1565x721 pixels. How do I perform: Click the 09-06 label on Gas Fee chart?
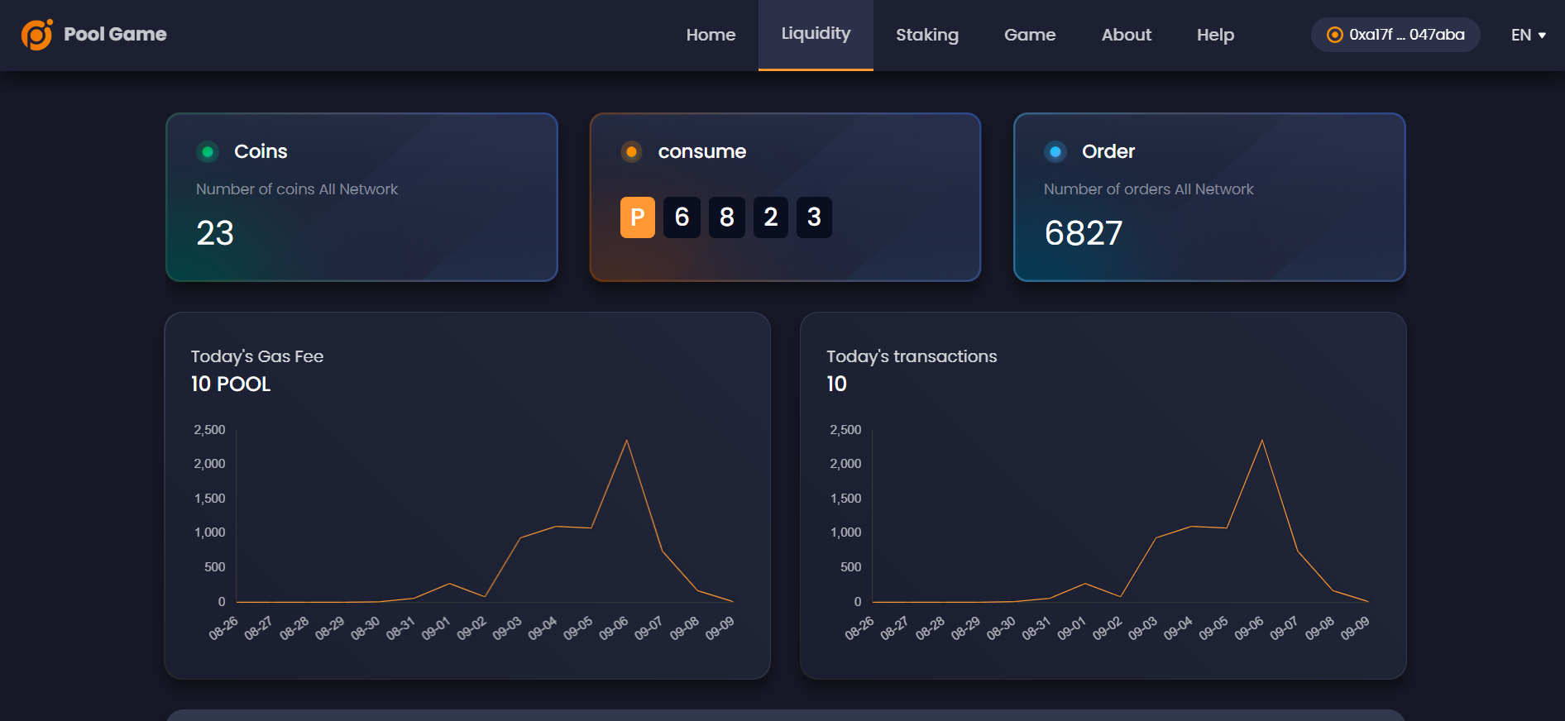tap(614, 628)
